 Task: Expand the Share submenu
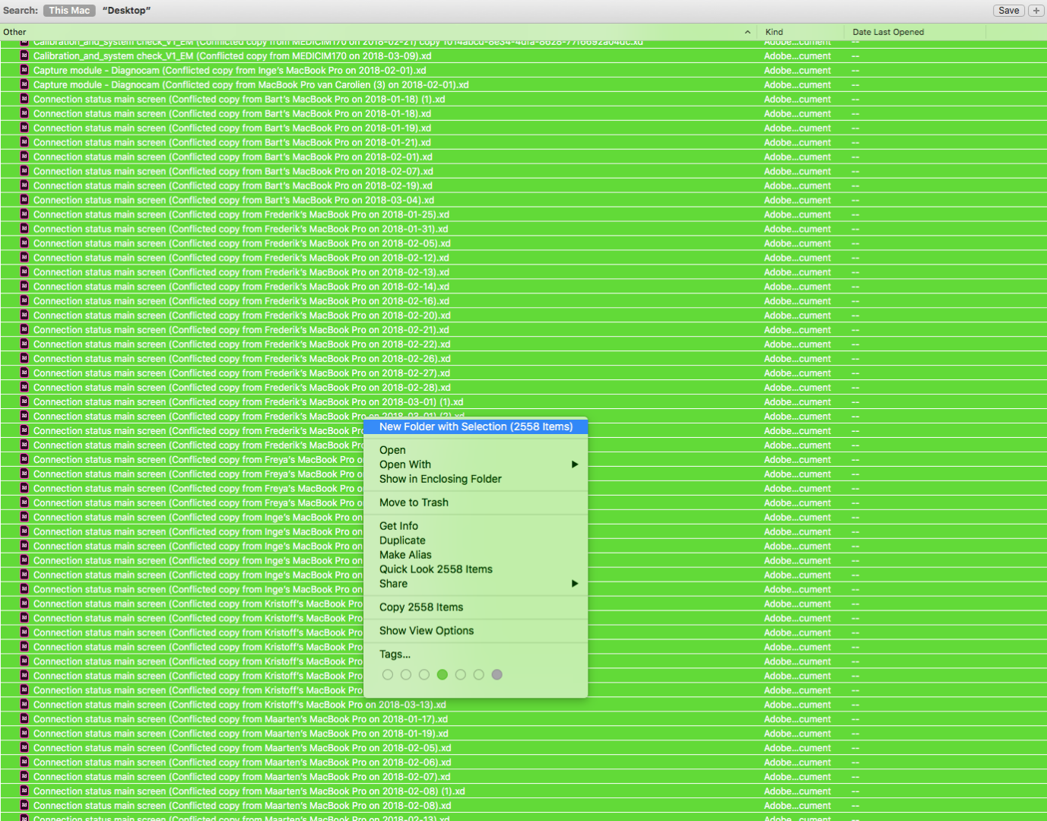476,584
